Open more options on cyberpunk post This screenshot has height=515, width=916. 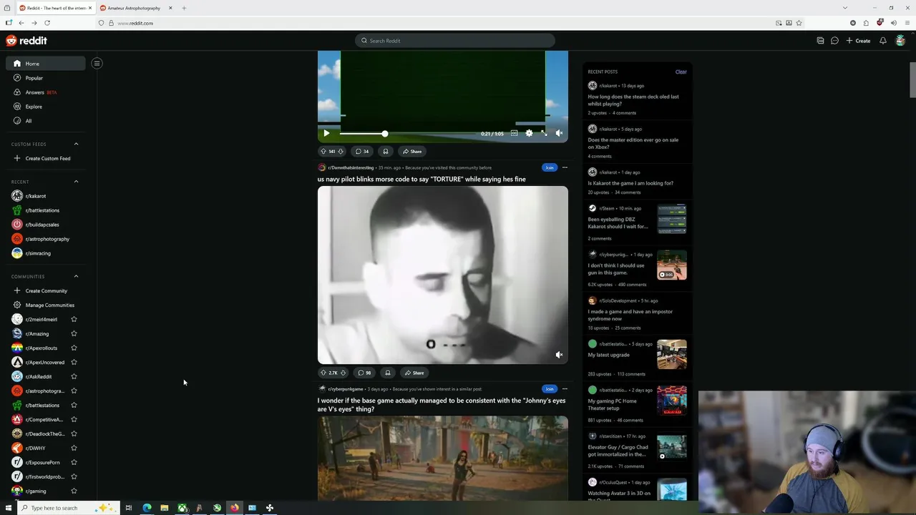(x=565, y=389)
